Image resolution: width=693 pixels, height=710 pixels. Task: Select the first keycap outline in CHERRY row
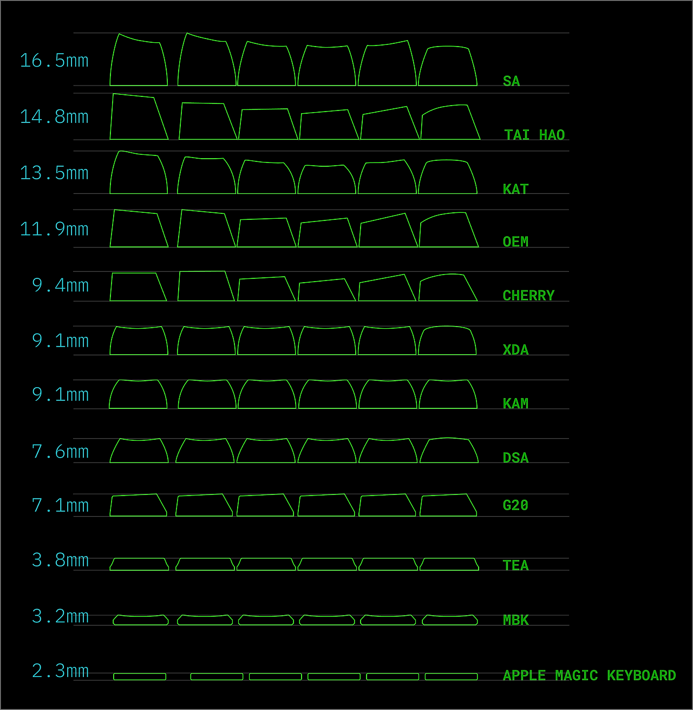click(139, 287)
